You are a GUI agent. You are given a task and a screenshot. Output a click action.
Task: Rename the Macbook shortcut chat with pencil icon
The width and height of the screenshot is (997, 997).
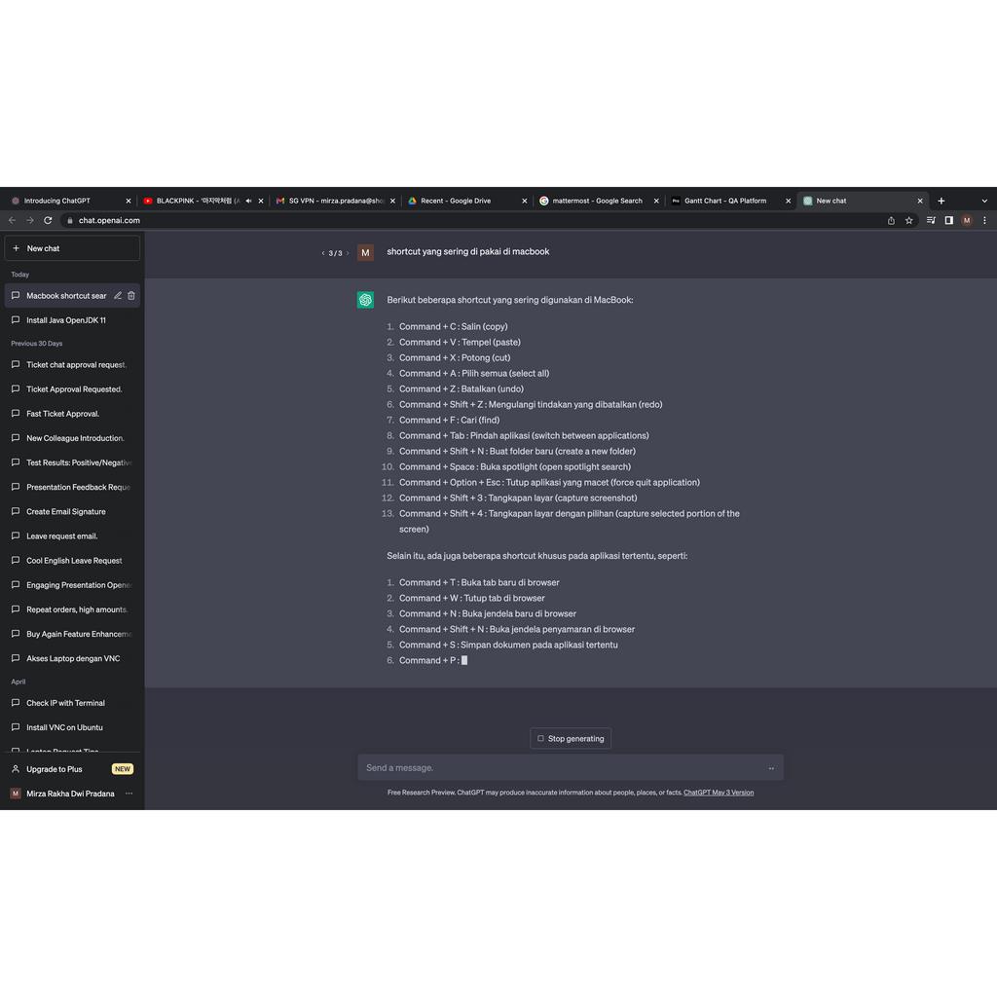click(x=118, y=296)
